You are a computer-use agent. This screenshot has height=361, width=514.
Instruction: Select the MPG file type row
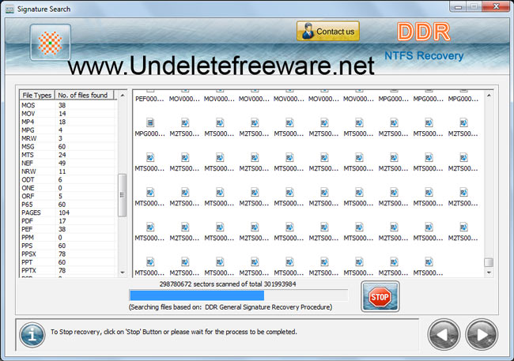[x=68, y=130]
